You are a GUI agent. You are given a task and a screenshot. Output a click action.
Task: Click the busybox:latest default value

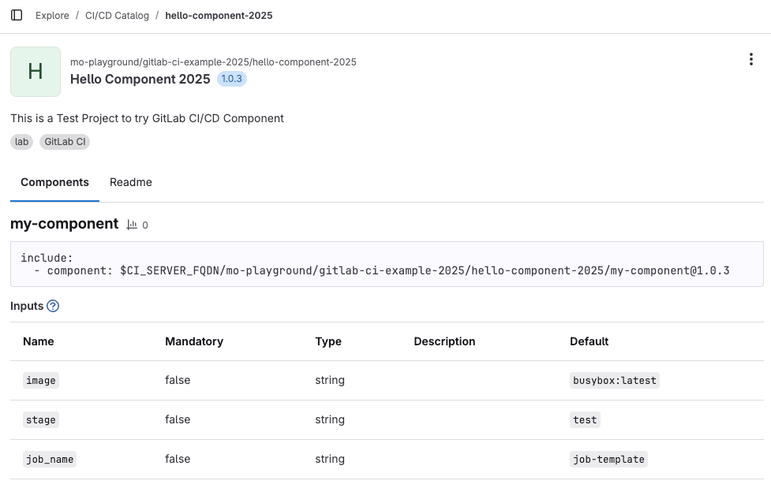(614, 380)
